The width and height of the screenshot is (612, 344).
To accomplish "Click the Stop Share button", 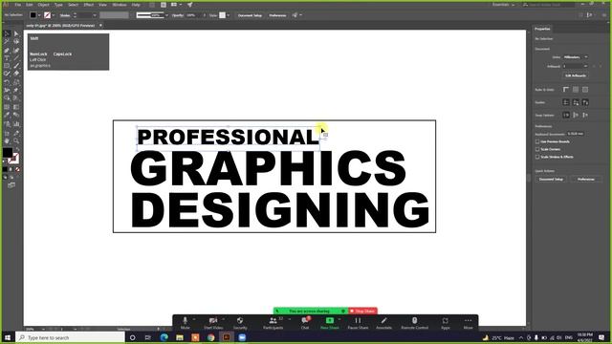I will click(362, 311).
